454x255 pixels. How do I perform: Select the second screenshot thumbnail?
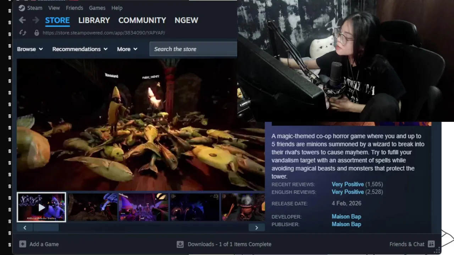93,207
